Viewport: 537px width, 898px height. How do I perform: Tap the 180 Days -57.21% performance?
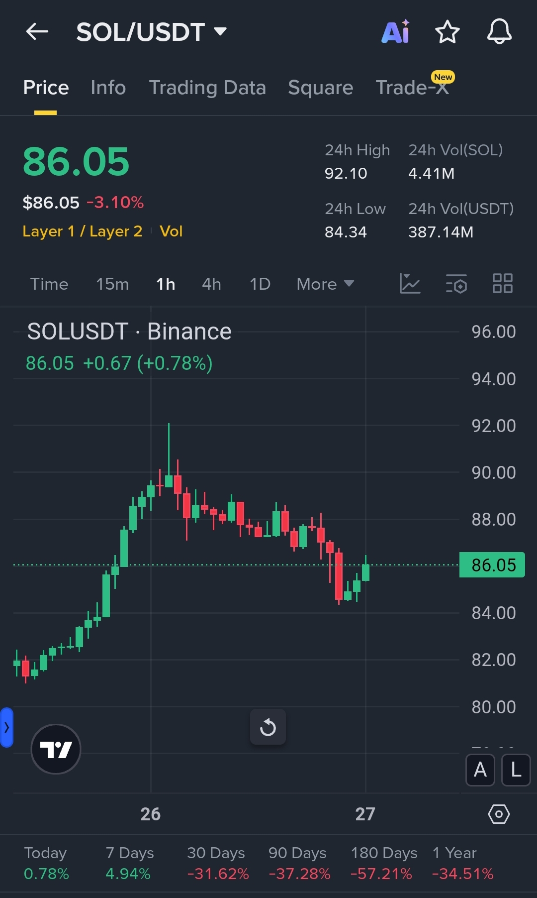[383, 863]
